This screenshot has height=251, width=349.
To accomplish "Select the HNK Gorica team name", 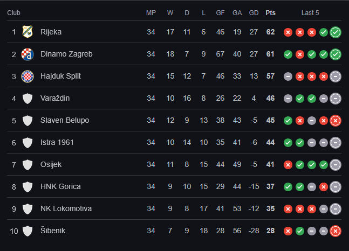I will [60, 186].
